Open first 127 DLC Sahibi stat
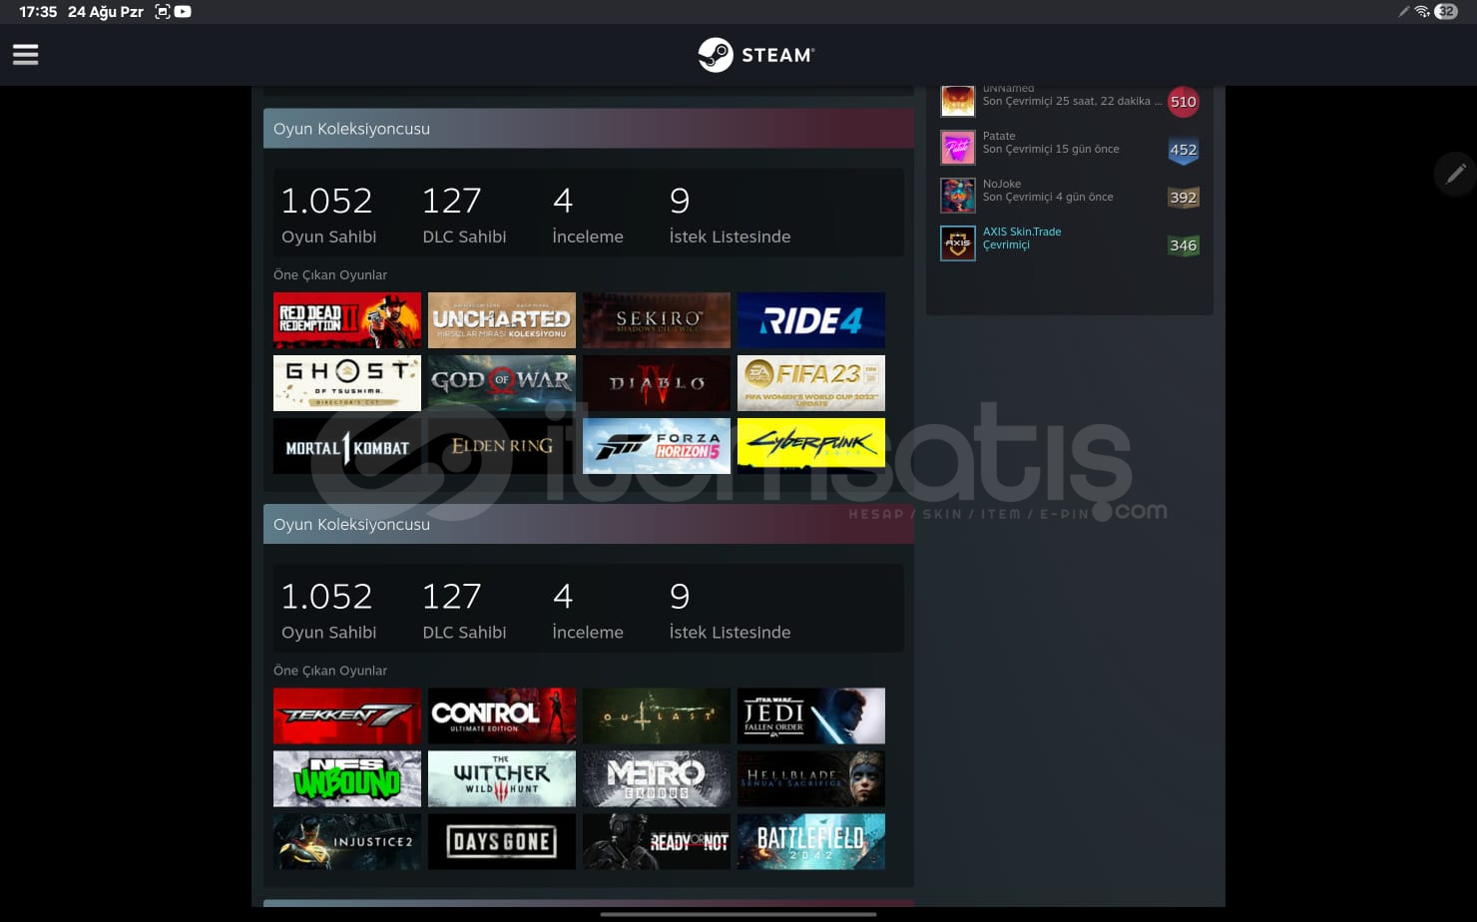The height and width of the screenshot is (922, 1477). tap(464, 215)
